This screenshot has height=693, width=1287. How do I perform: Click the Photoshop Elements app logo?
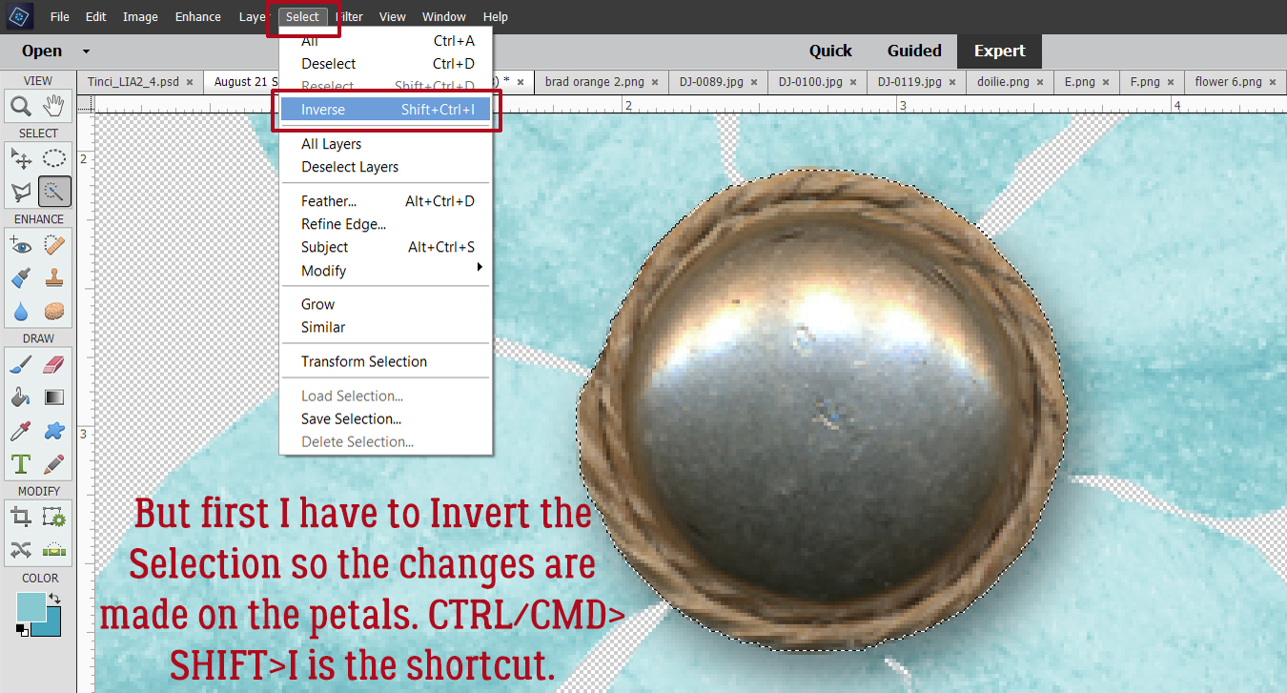tap(19, 16)
